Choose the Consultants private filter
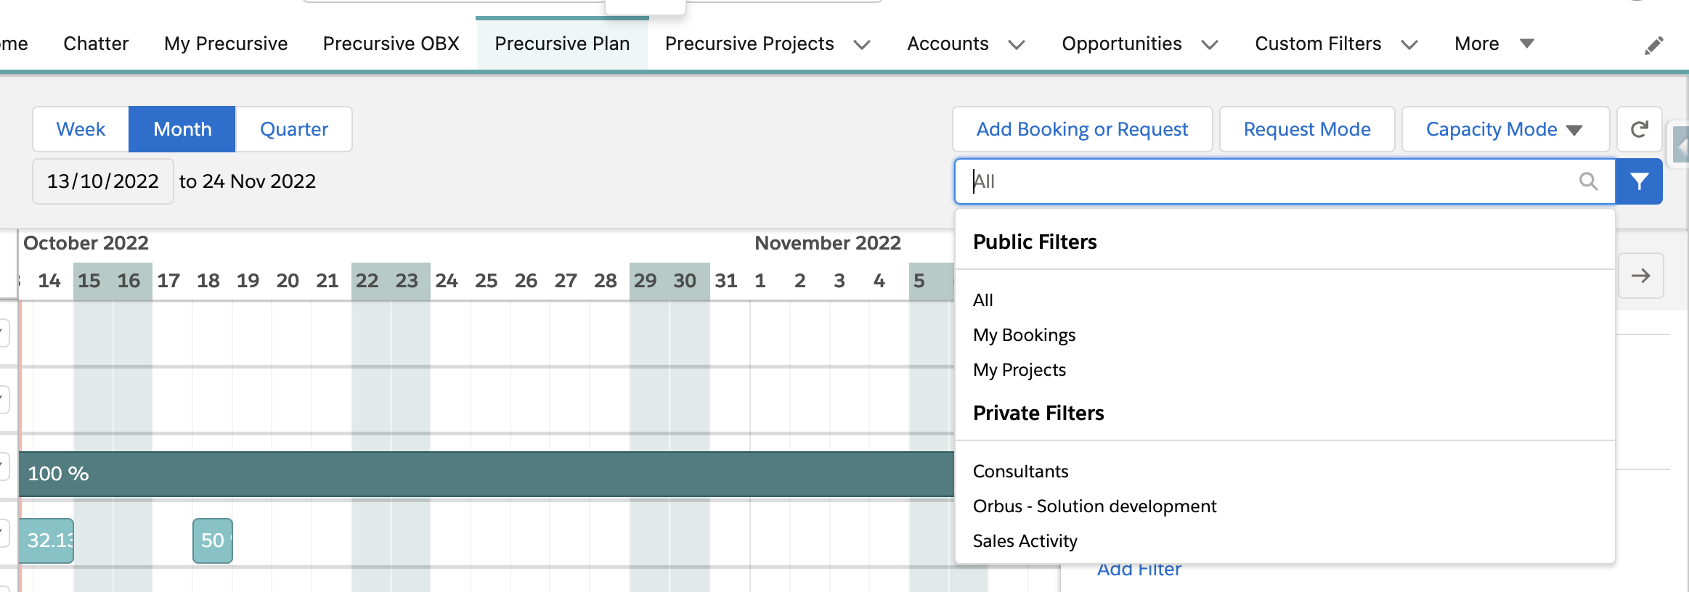Image resolution: width=1689 pixels, height=592 pixels. click(x=1020, y=472)
